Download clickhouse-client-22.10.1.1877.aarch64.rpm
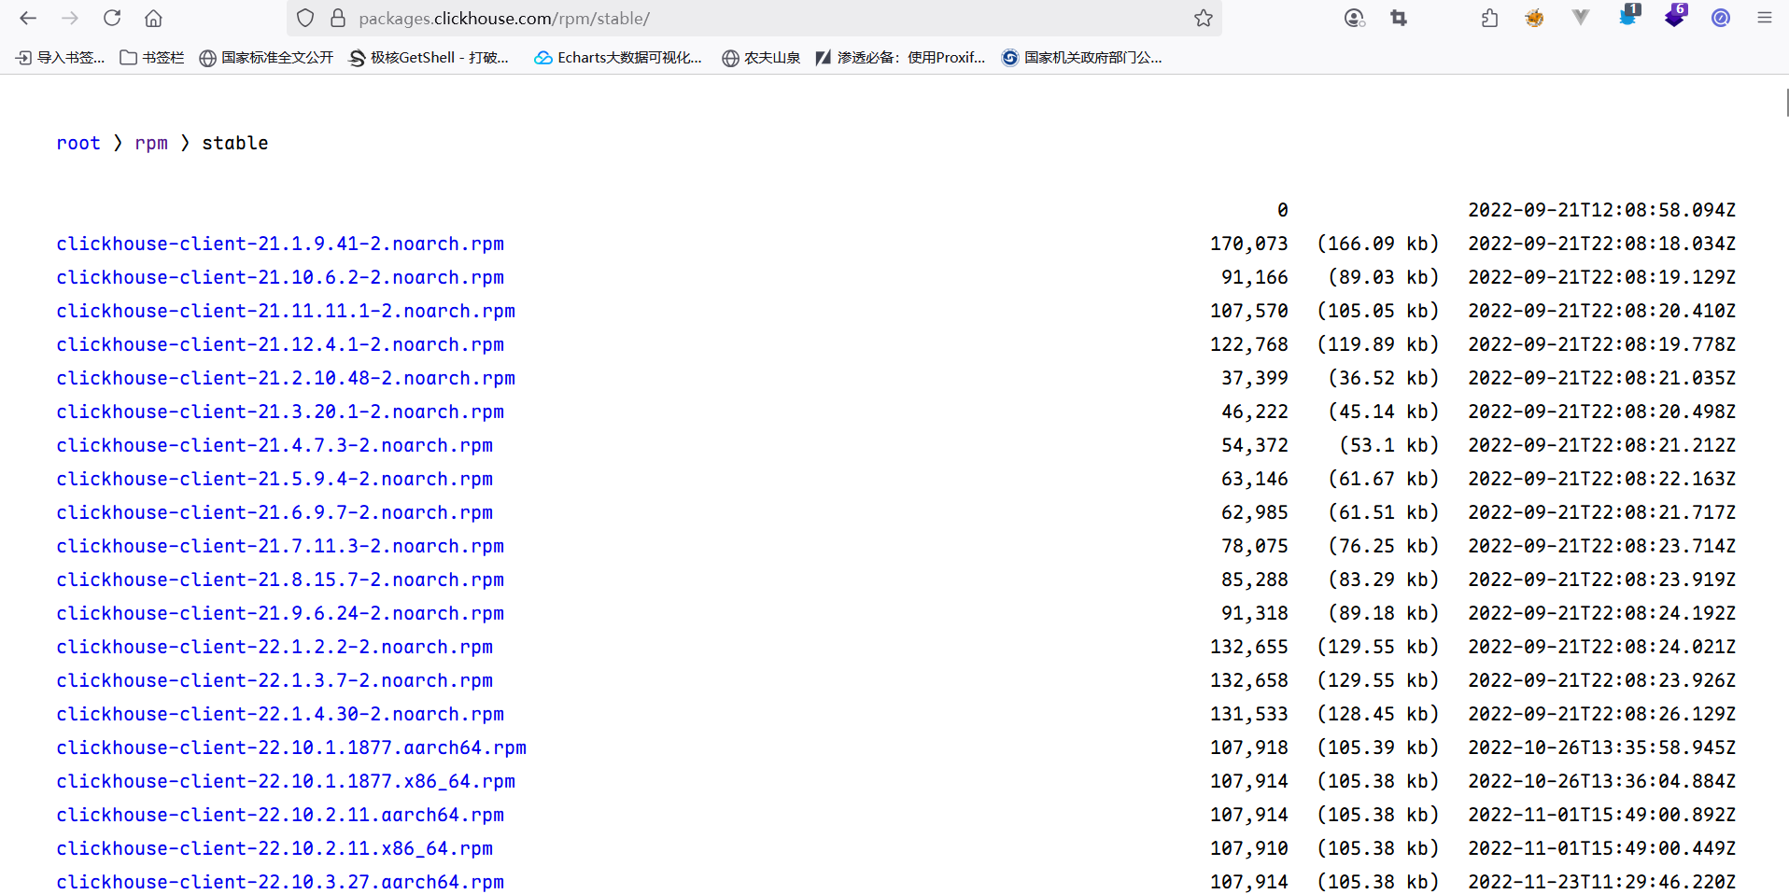 (291, 747)
